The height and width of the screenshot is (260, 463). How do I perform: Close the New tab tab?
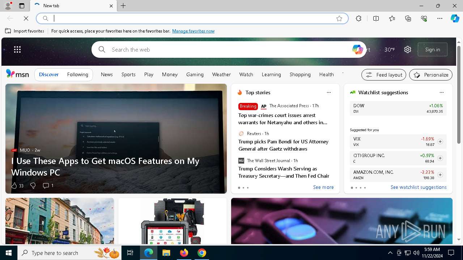111,6
